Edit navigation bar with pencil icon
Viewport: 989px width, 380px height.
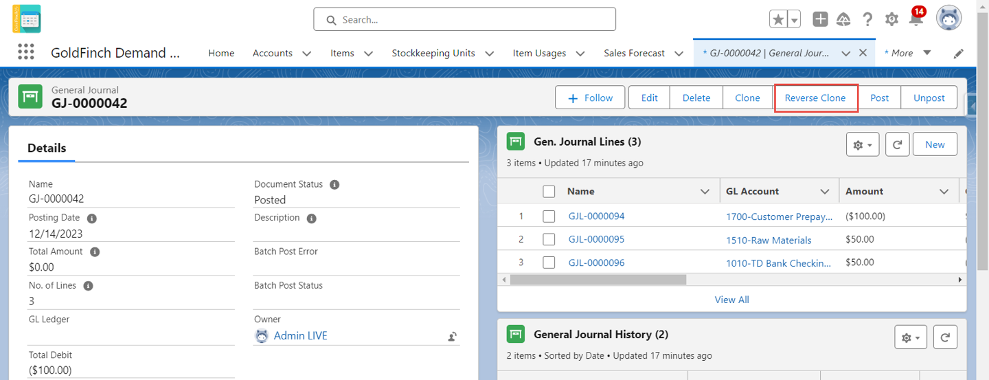pos(959,54)
